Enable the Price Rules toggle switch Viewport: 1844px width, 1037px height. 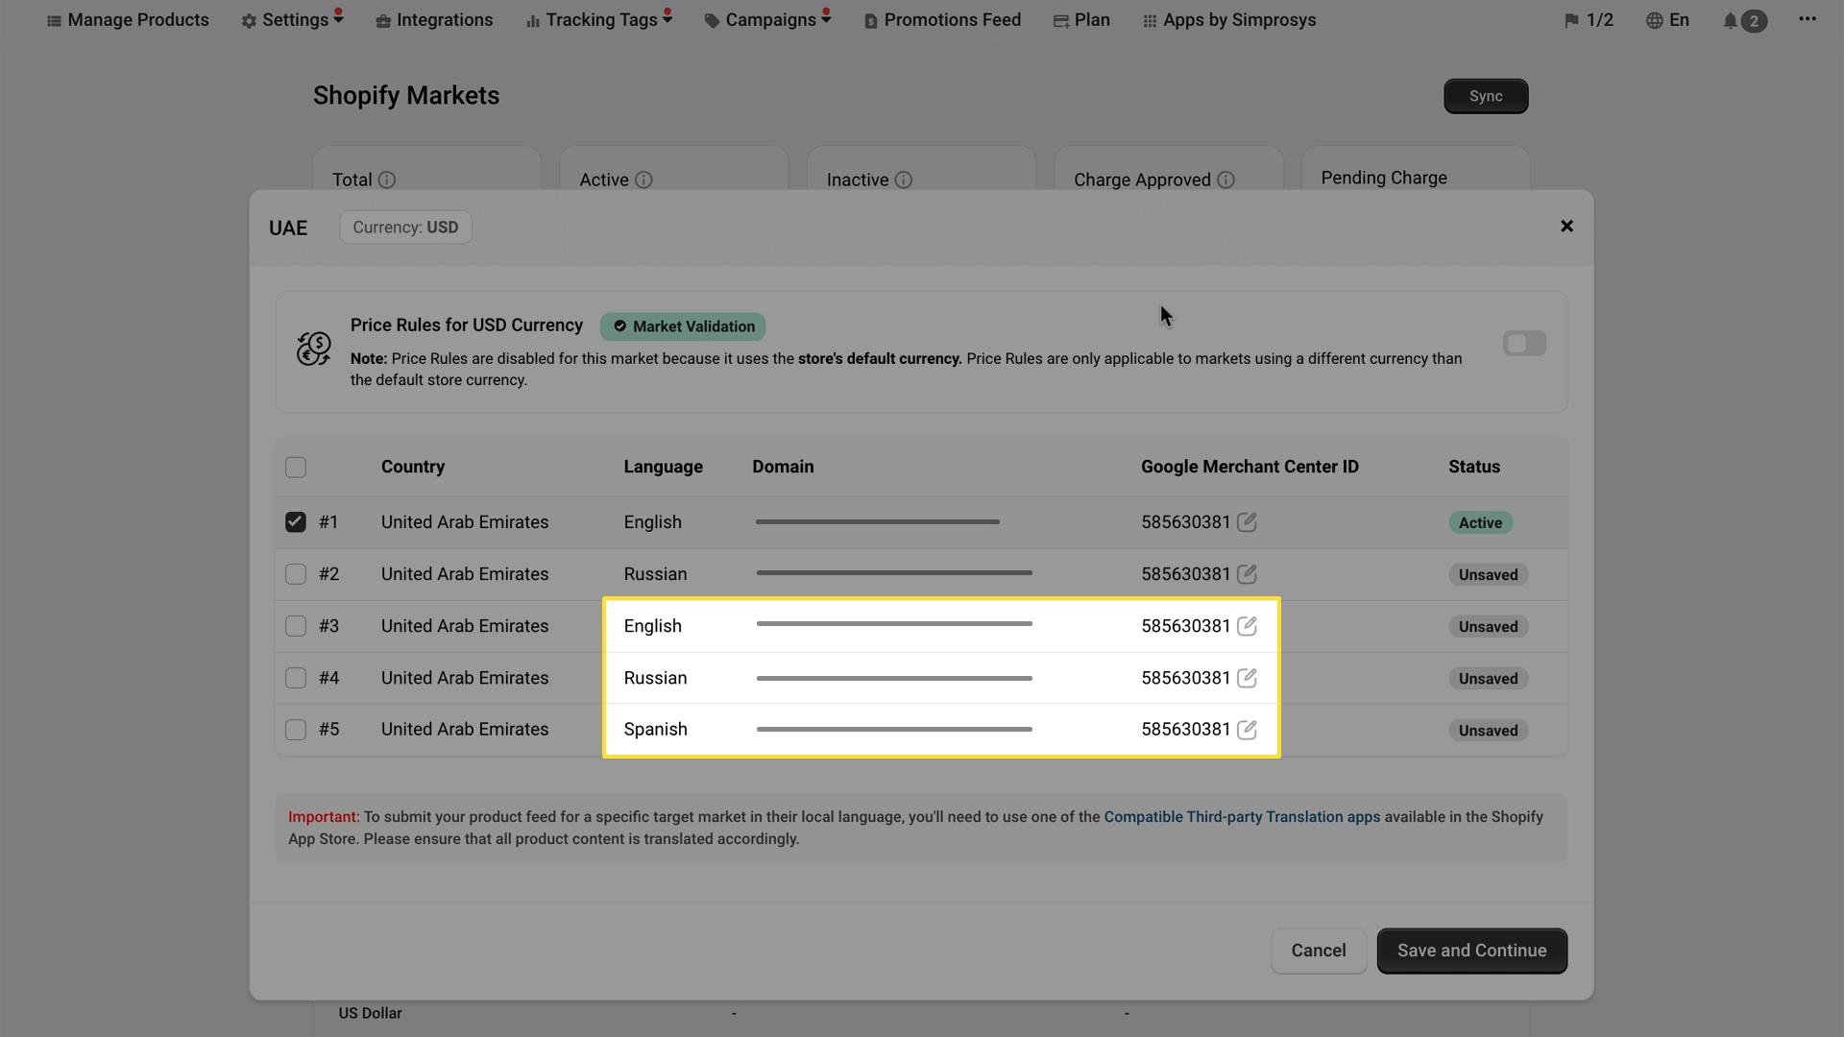1523,343
